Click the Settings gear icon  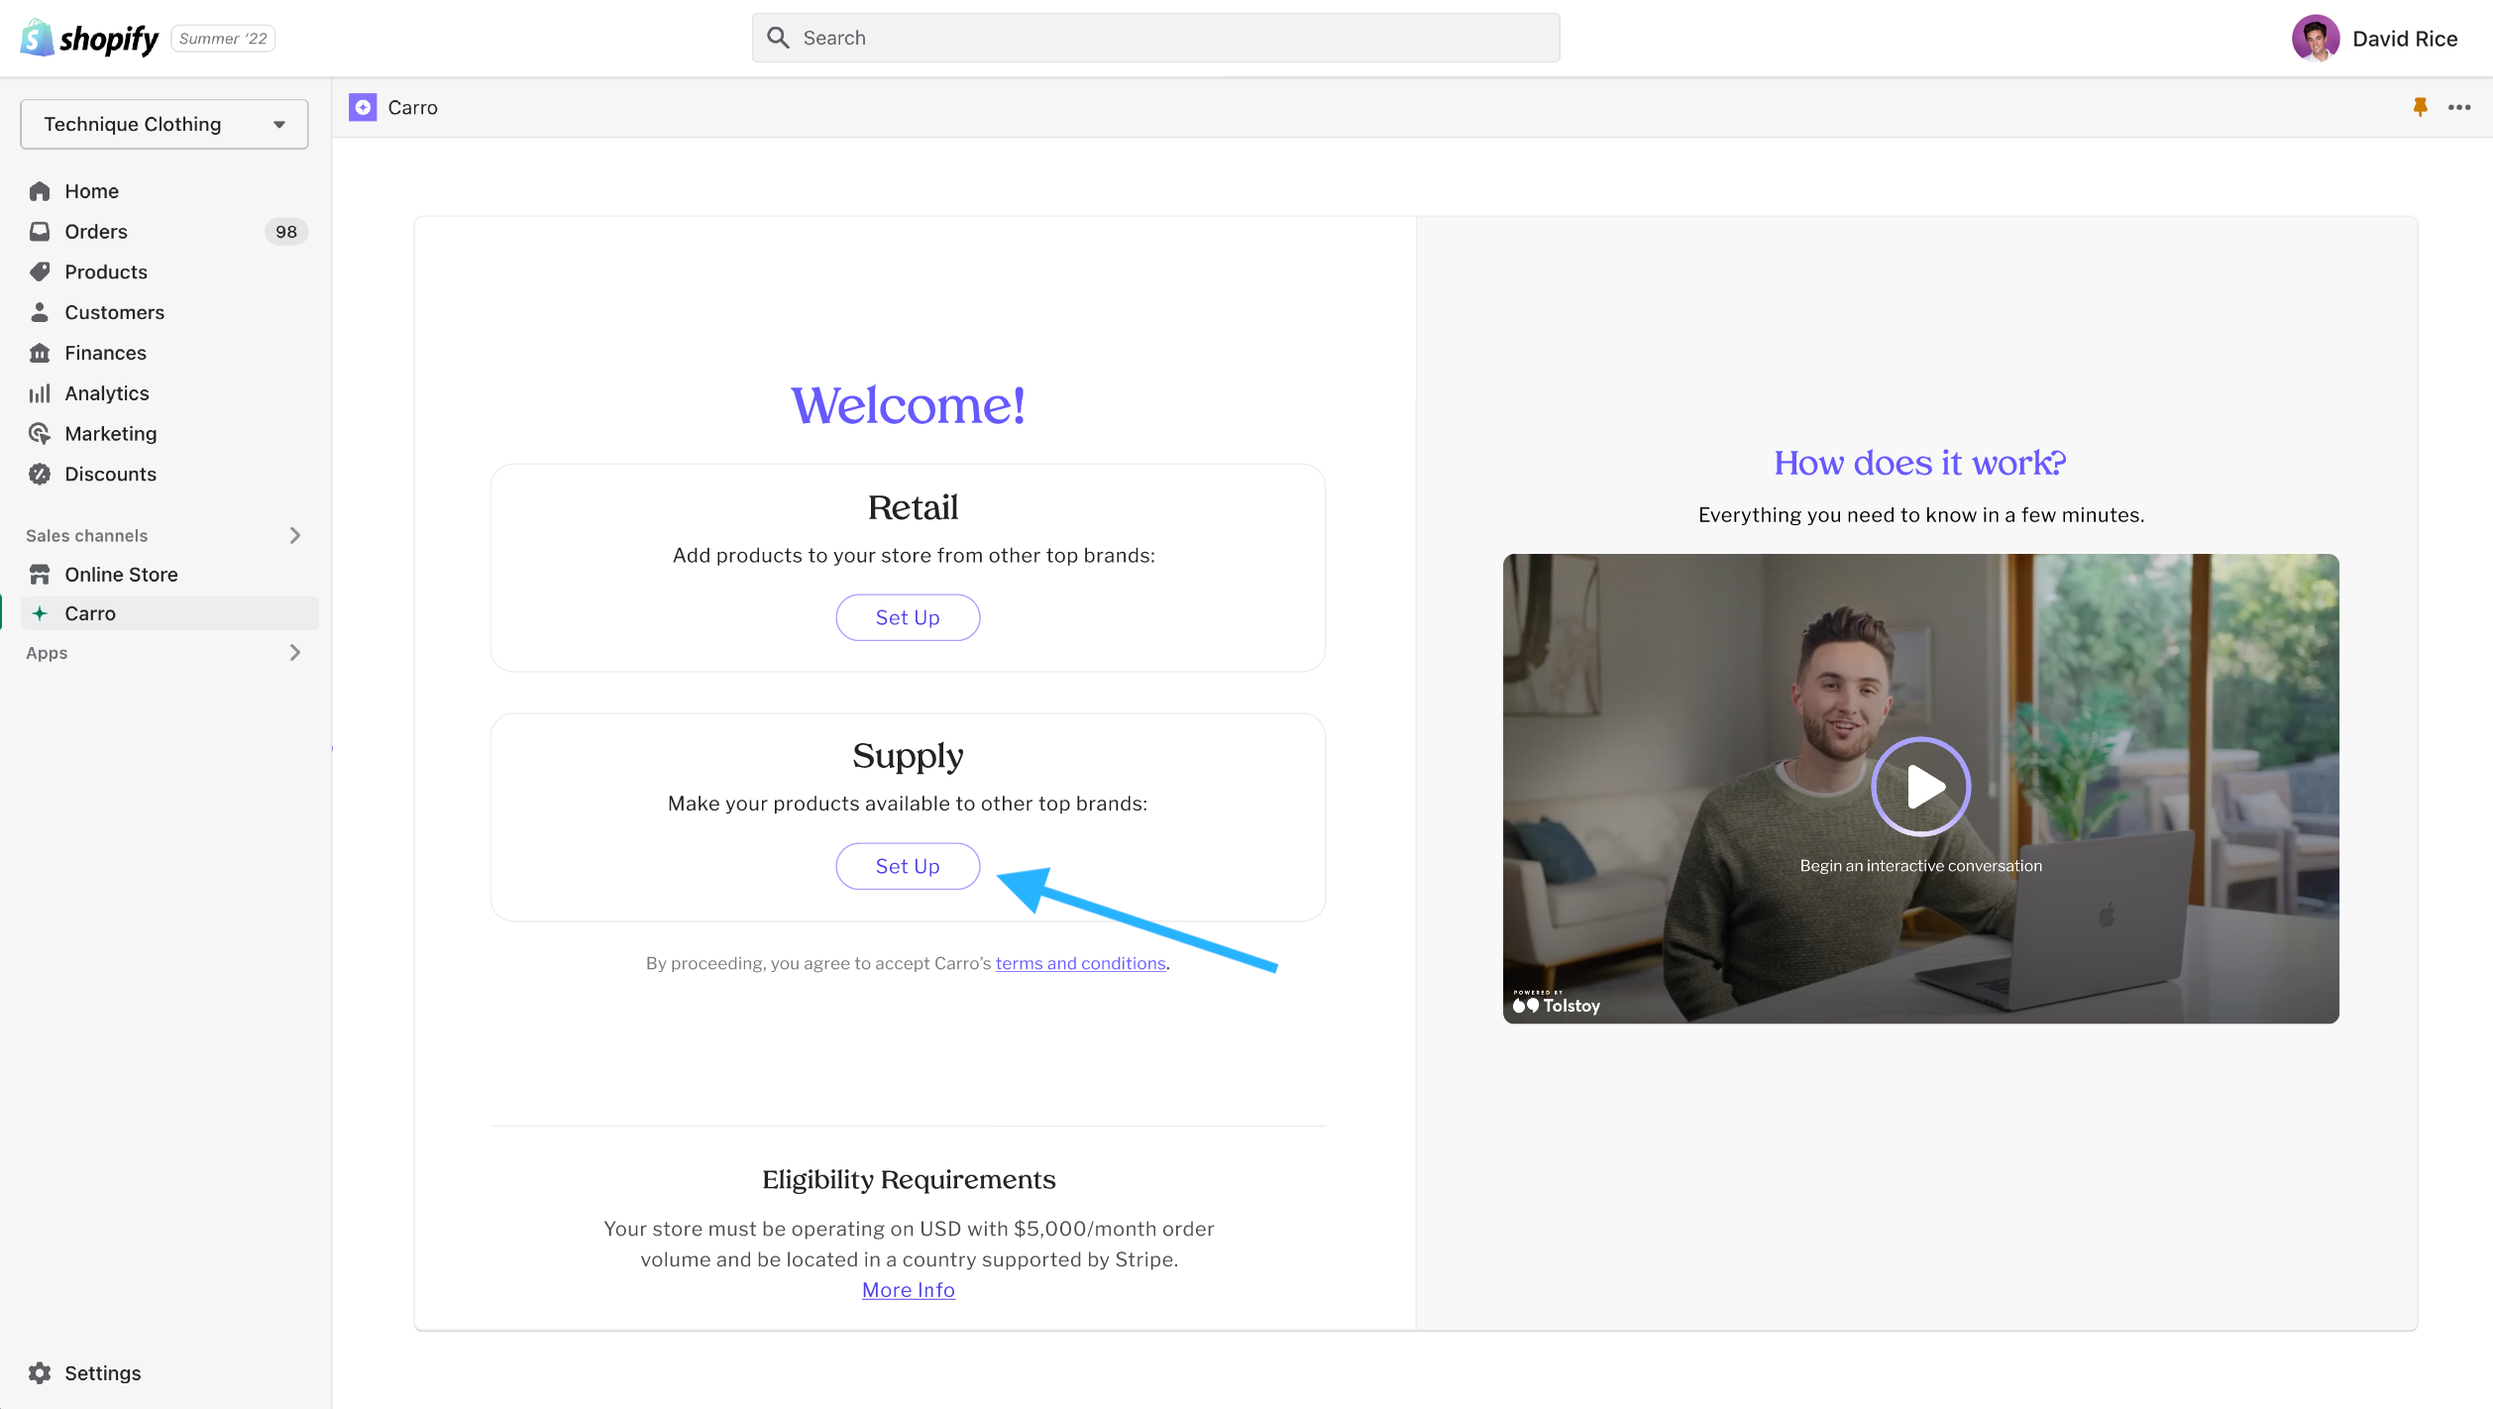click(x=40, y=1372)
